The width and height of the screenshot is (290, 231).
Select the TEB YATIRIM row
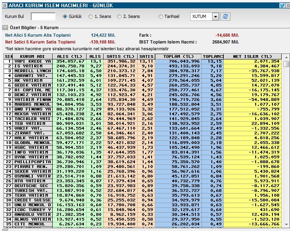click(142, 124)
